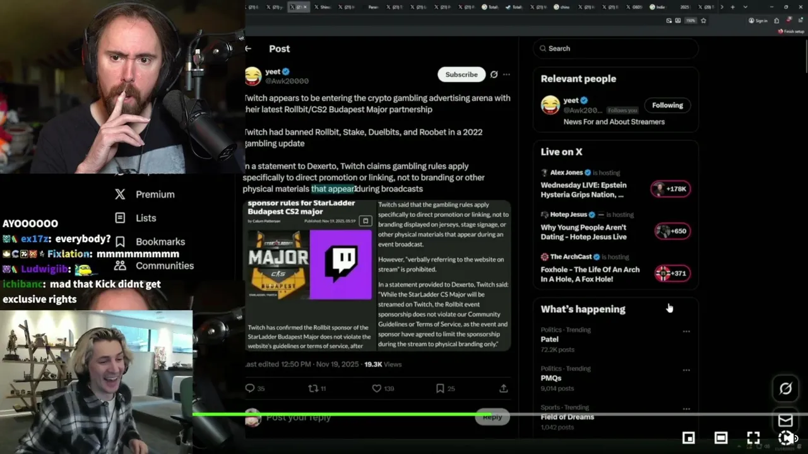Open more options for Patel trend
808x454 pixels.
(686, 331)
